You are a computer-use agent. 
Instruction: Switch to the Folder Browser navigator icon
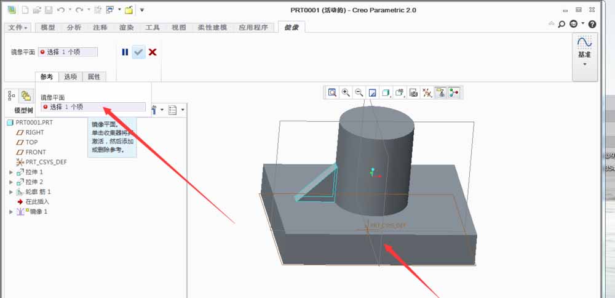pos(26,95)
